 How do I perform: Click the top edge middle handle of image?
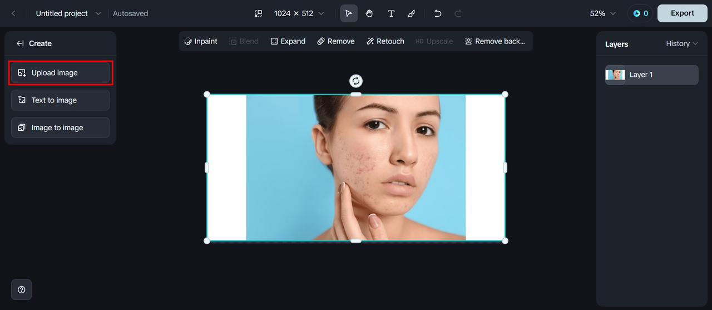[x=356, y=94]
